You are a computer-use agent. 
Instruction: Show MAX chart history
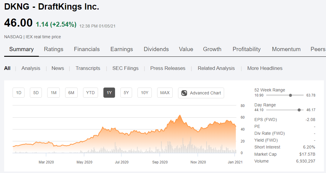165,93
